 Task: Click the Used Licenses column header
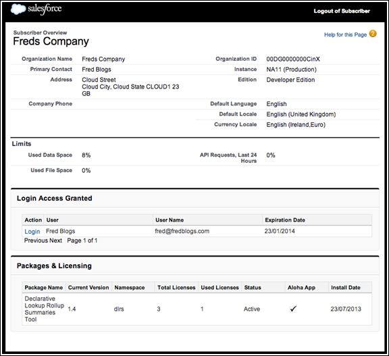[219, 288]
